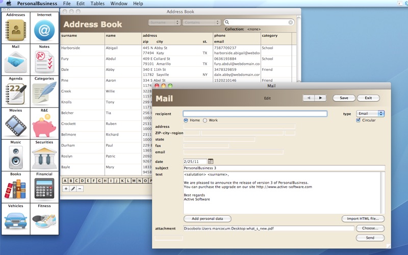Click the recipient input field

[x=255, y=114]
